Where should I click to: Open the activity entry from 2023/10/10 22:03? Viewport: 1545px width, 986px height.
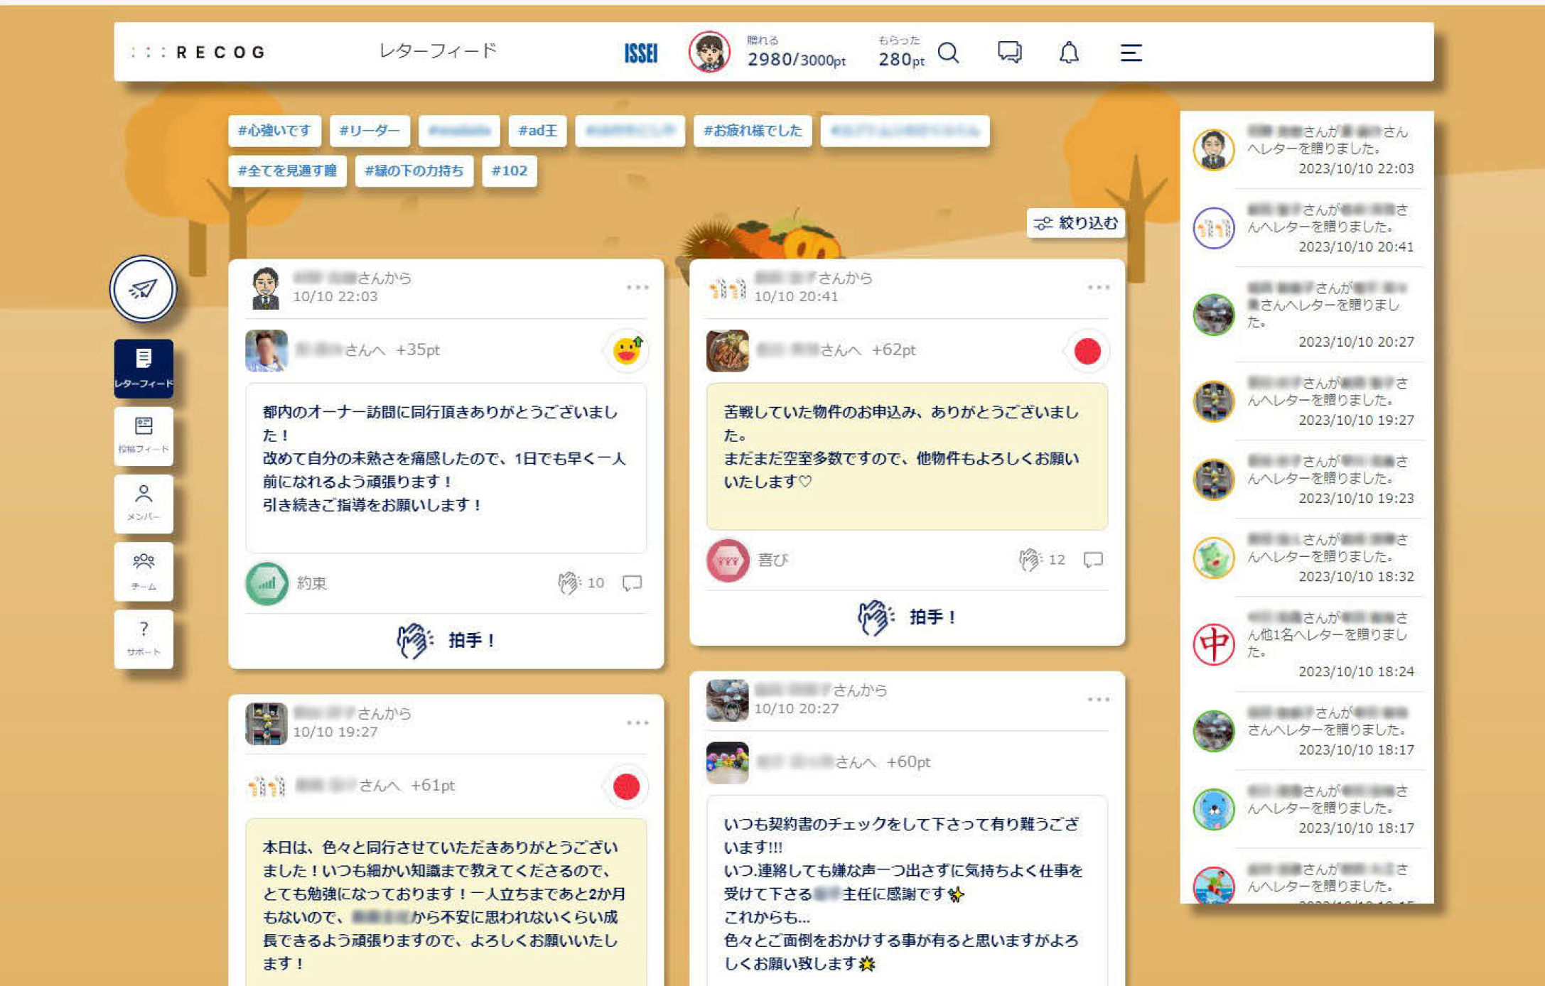pyautogui.click(x=1306, y=150)
